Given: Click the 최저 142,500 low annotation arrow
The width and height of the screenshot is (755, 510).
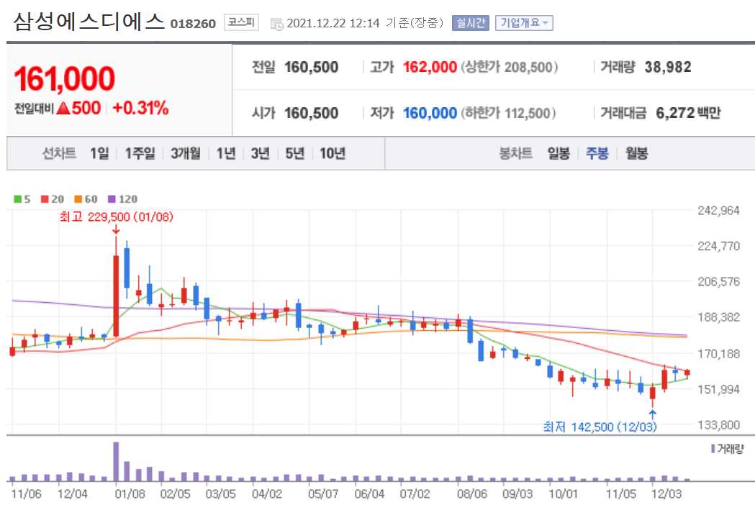Looking at the screenshot, I should click(x=654, y=413).
